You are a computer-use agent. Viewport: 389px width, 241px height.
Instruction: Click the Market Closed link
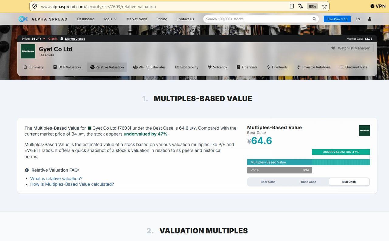point(75,39)
